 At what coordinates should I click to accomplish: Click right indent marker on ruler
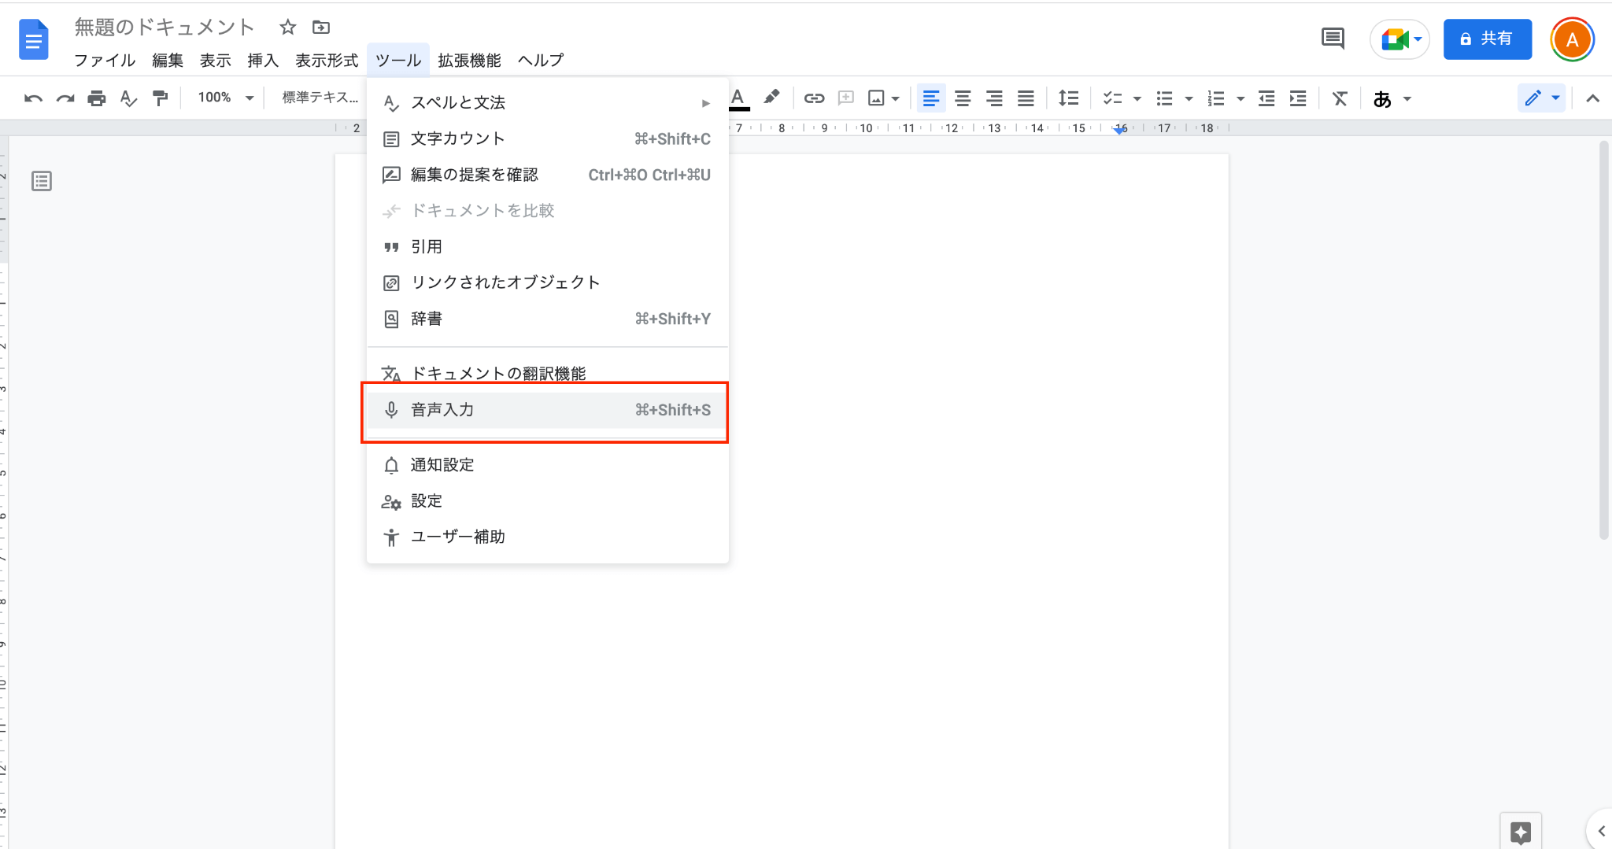click(1119, 131)
